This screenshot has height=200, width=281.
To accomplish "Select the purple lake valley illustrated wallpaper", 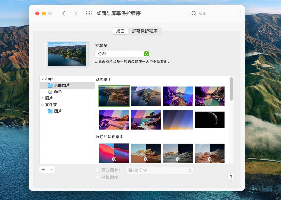I will (210, 96).
